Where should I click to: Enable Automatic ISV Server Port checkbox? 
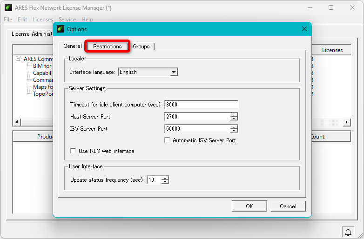[x=167, y=140]
